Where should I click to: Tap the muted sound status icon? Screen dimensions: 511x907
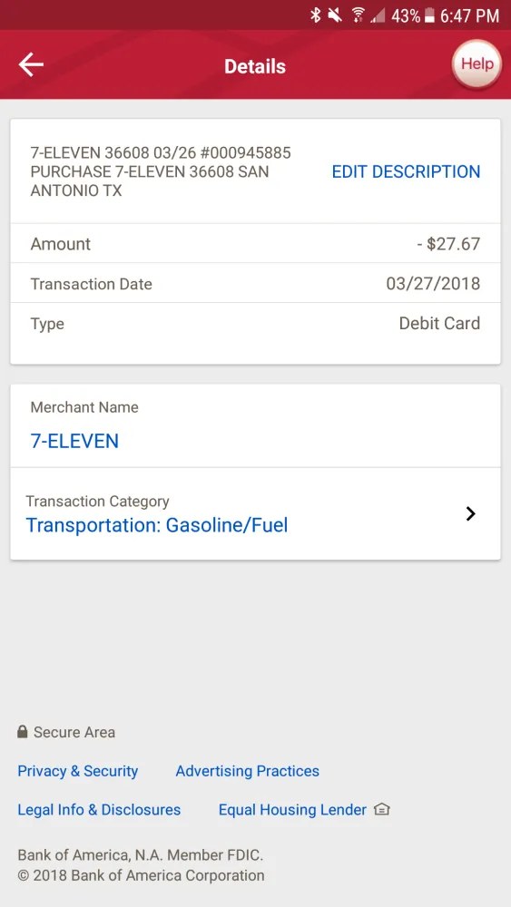(335, 15)
